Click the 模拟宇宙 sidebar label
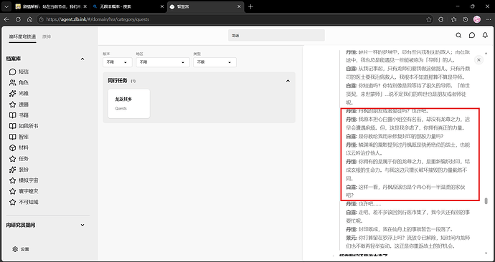Screen dimensions: 495x262 coord(29,181)
